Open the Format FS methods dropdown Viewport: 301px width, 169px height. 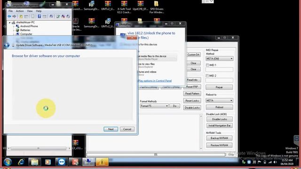pos(154,106)
